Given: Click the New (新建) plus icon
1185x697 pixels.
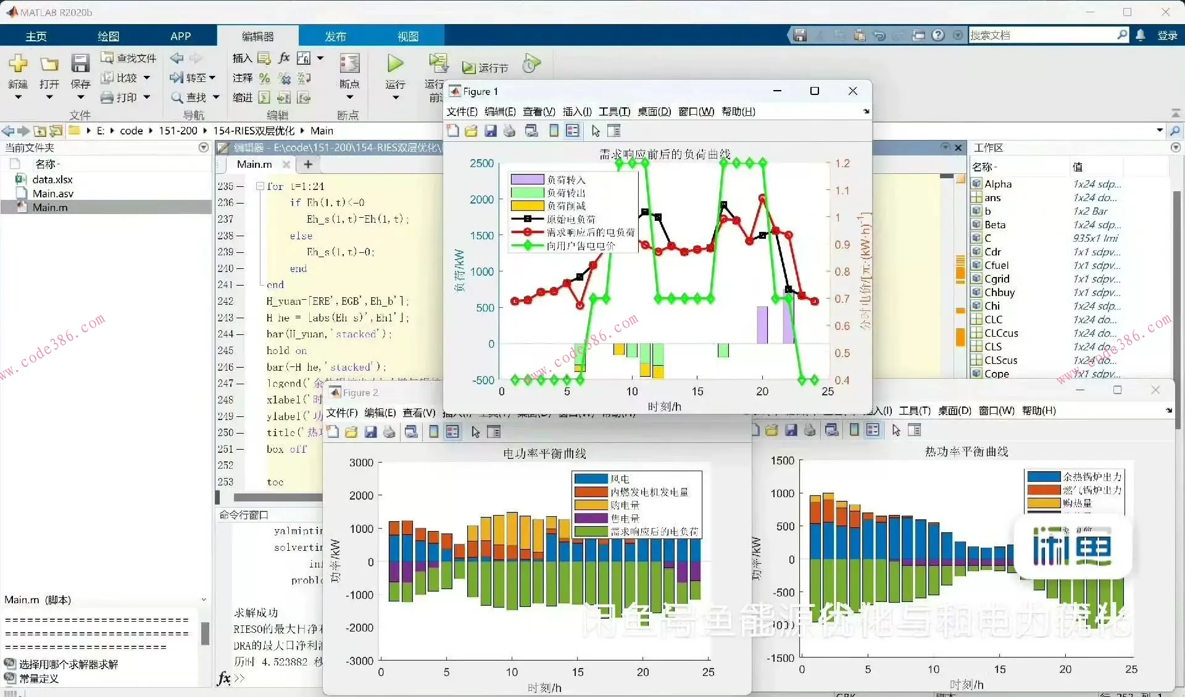Looking at the screenshot, I should (x=18, y=64).
